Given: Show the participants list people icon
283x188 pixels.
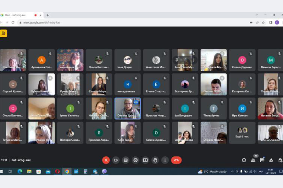Looking at the screenshot, I should (x=253, y=160).
